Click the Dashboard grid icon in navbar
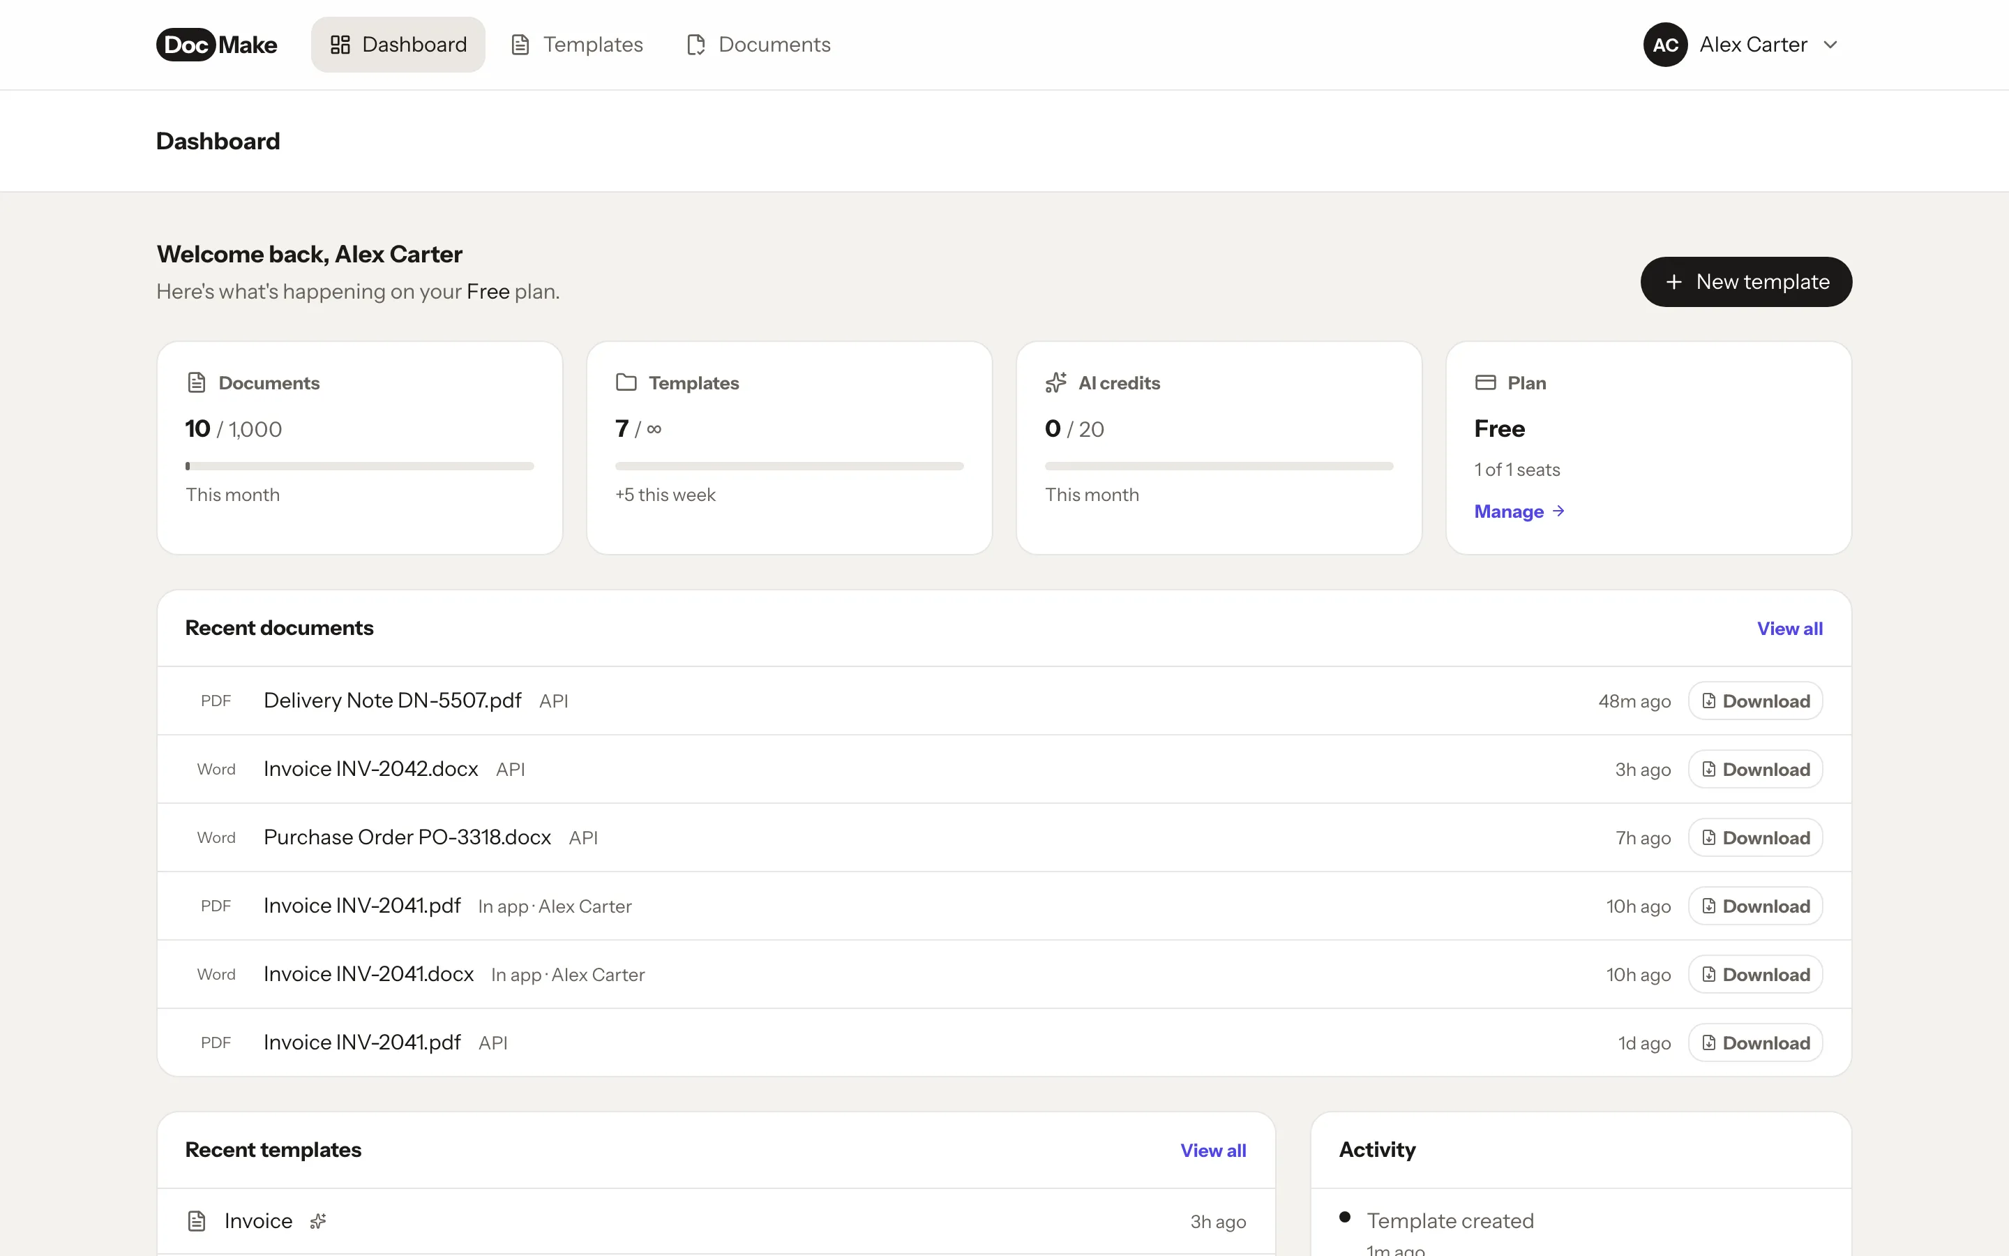This screenshot has height=1256, width=2009. point(340,45)
